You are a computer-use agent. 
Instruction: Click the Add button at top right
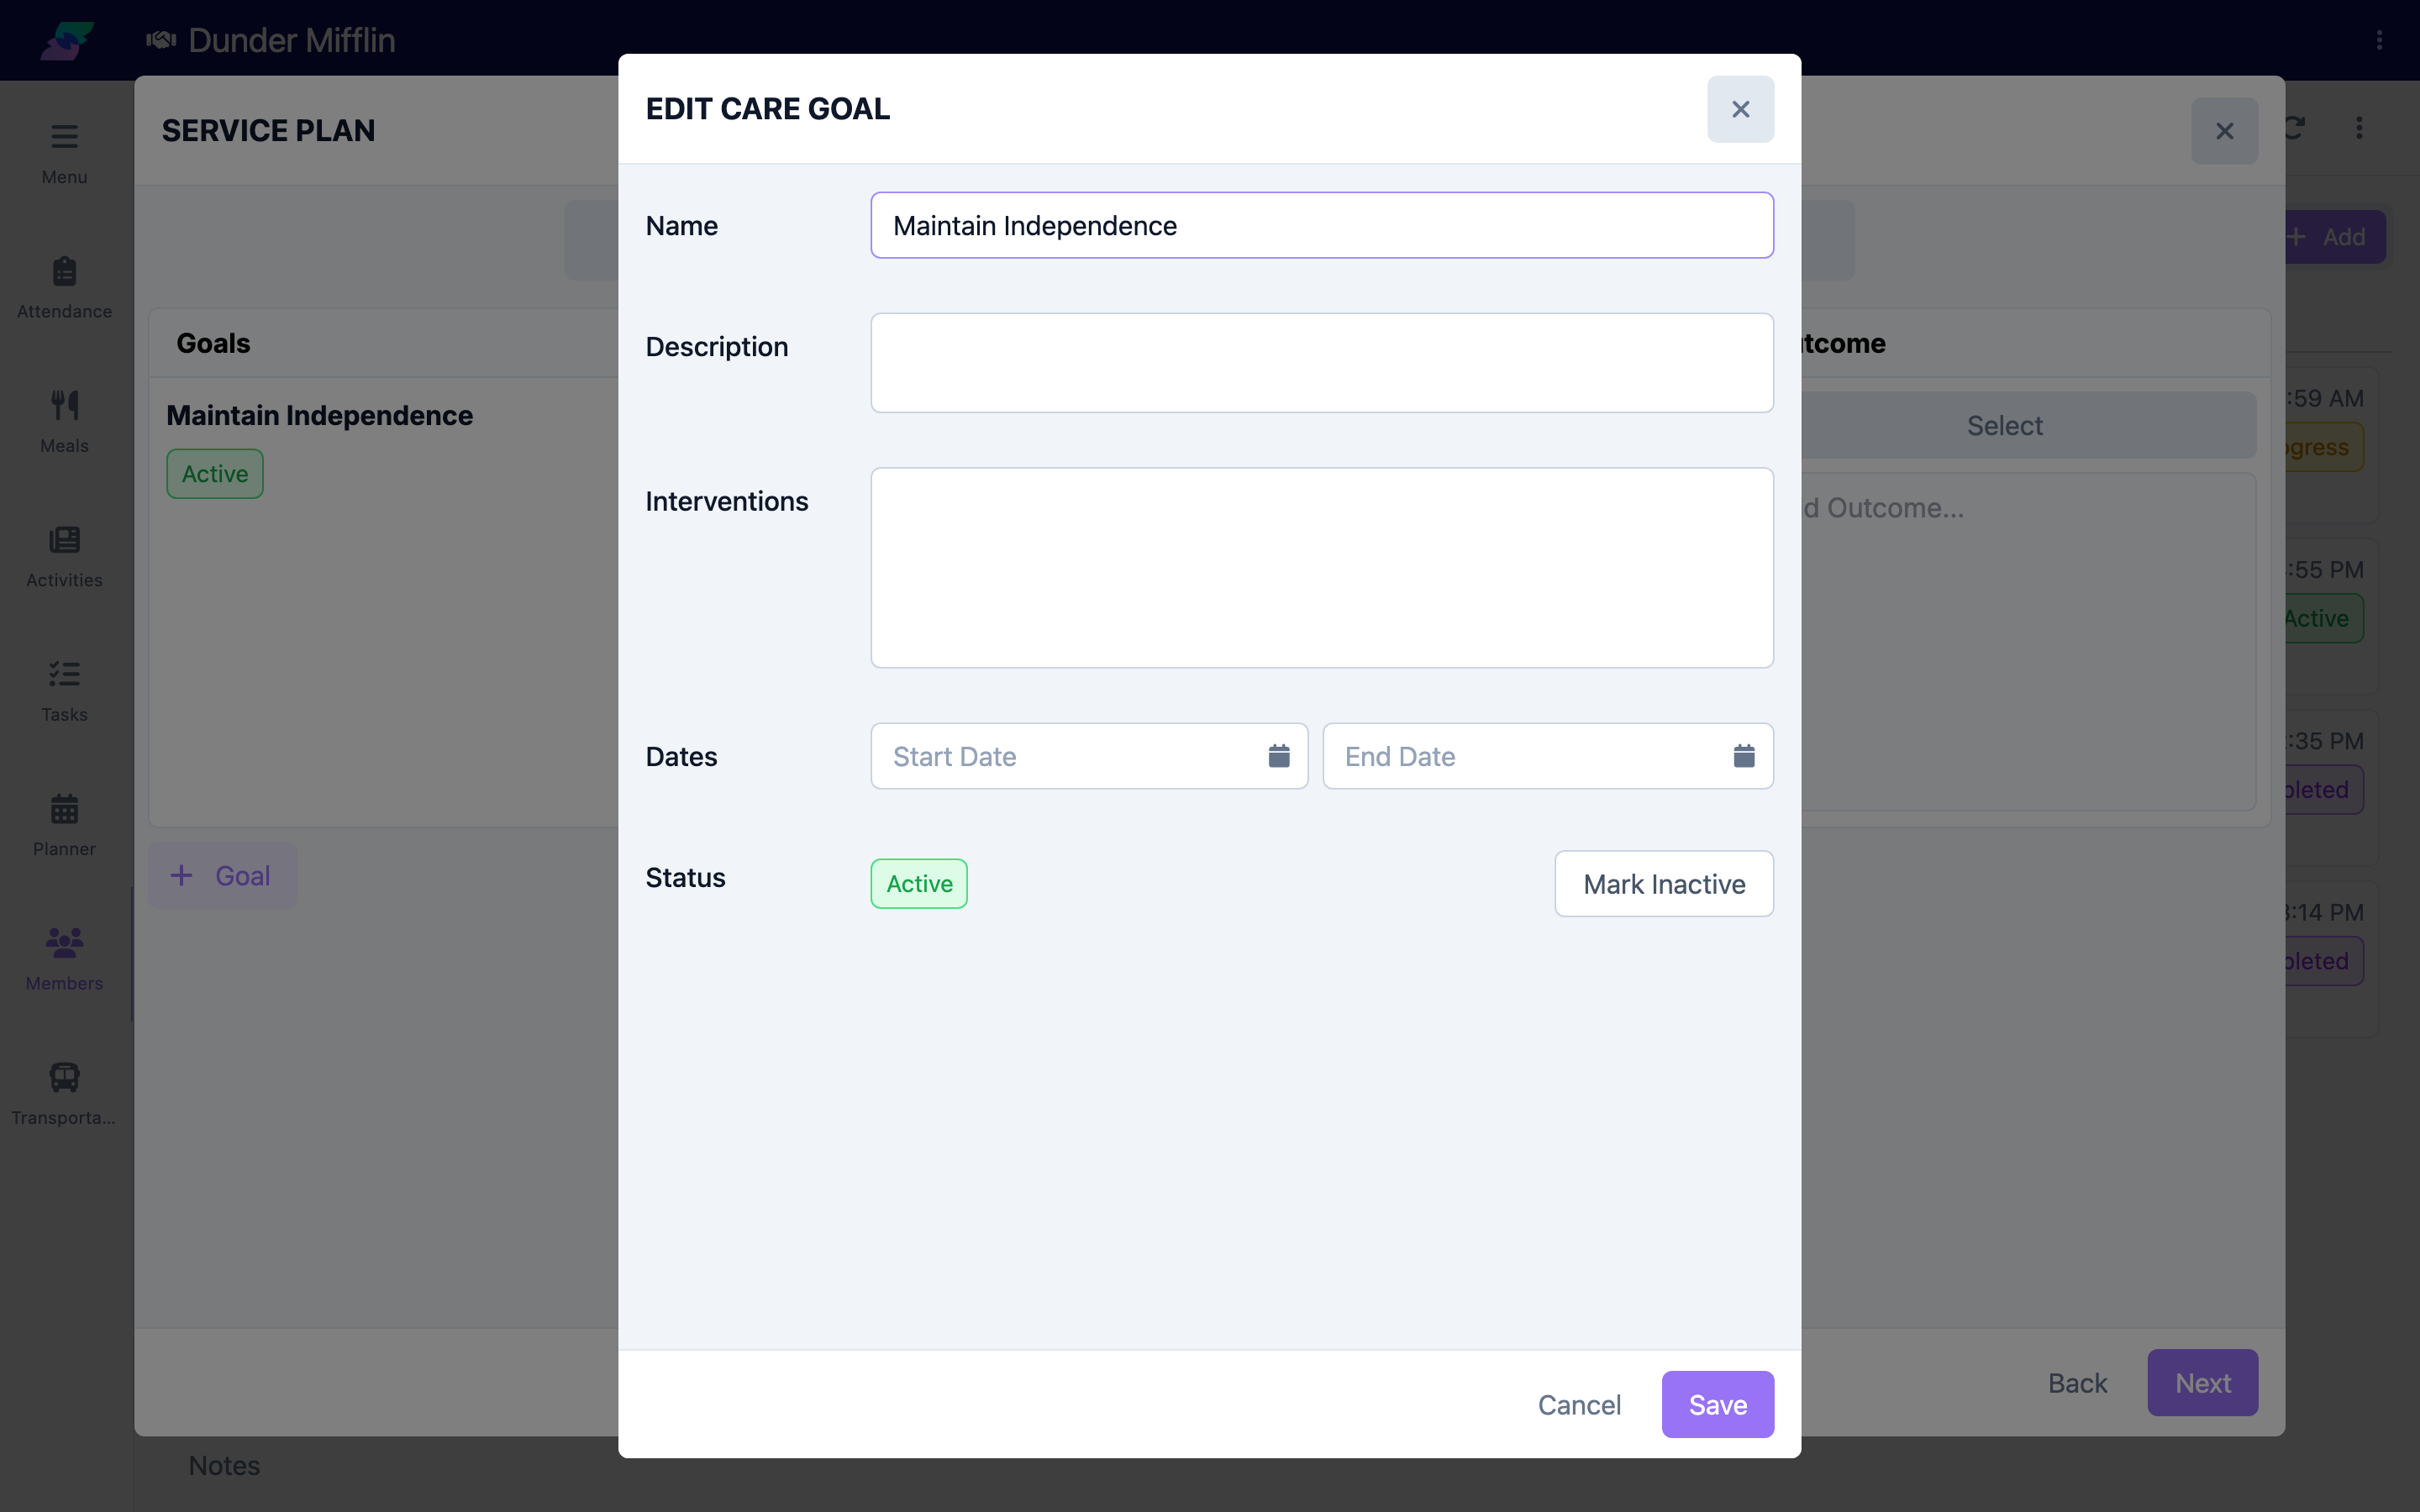(2335, 237)
